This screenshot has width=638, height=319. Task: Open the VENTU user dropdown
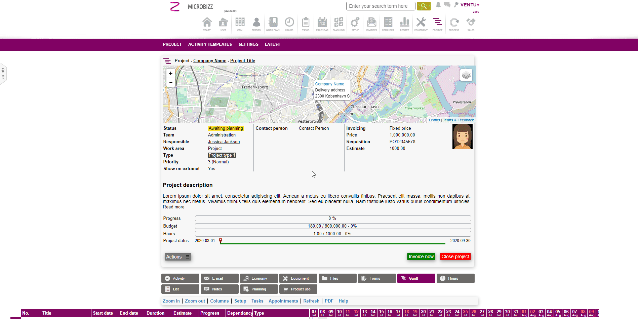pos(470,5)
